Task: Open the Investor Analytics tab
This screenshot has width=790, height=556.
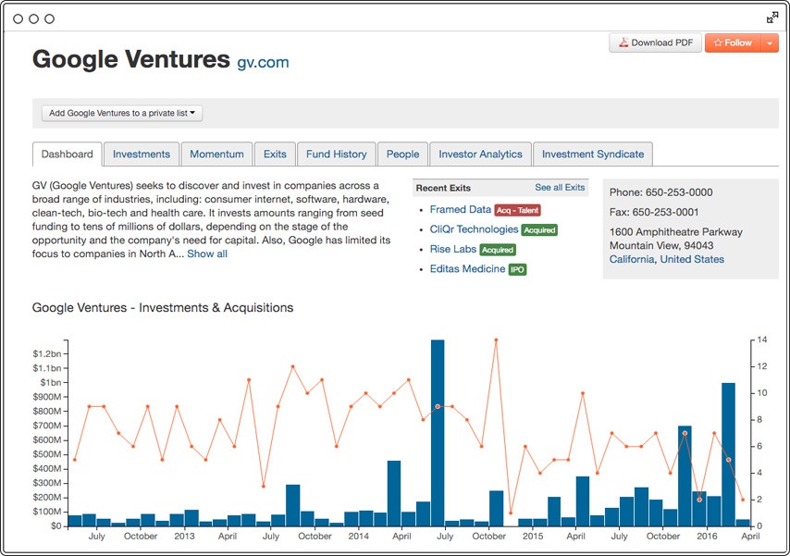Action: pyautogui.click(x=480, y=154)
